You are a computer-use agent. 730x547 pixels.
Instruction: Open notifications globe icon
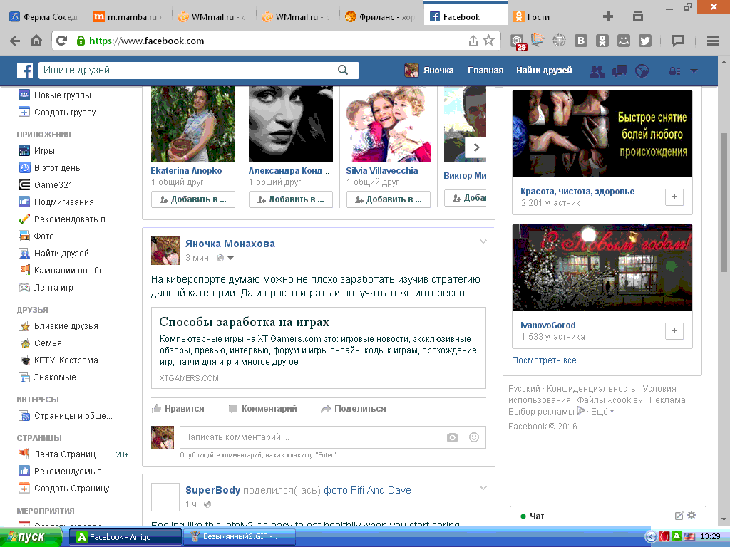[642, 71]
